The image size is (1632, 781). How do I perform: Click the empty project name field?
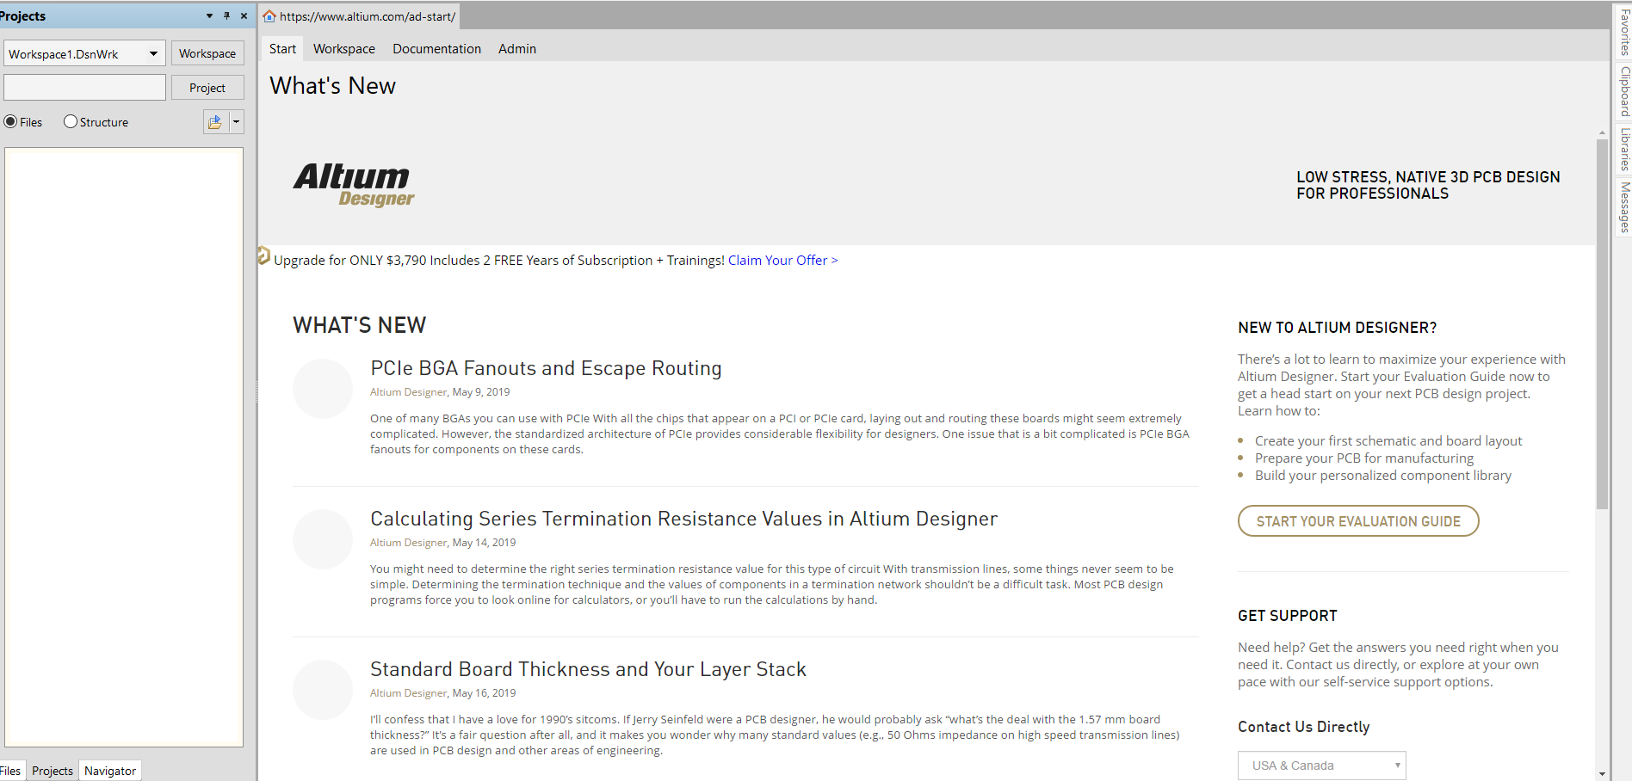84,88
